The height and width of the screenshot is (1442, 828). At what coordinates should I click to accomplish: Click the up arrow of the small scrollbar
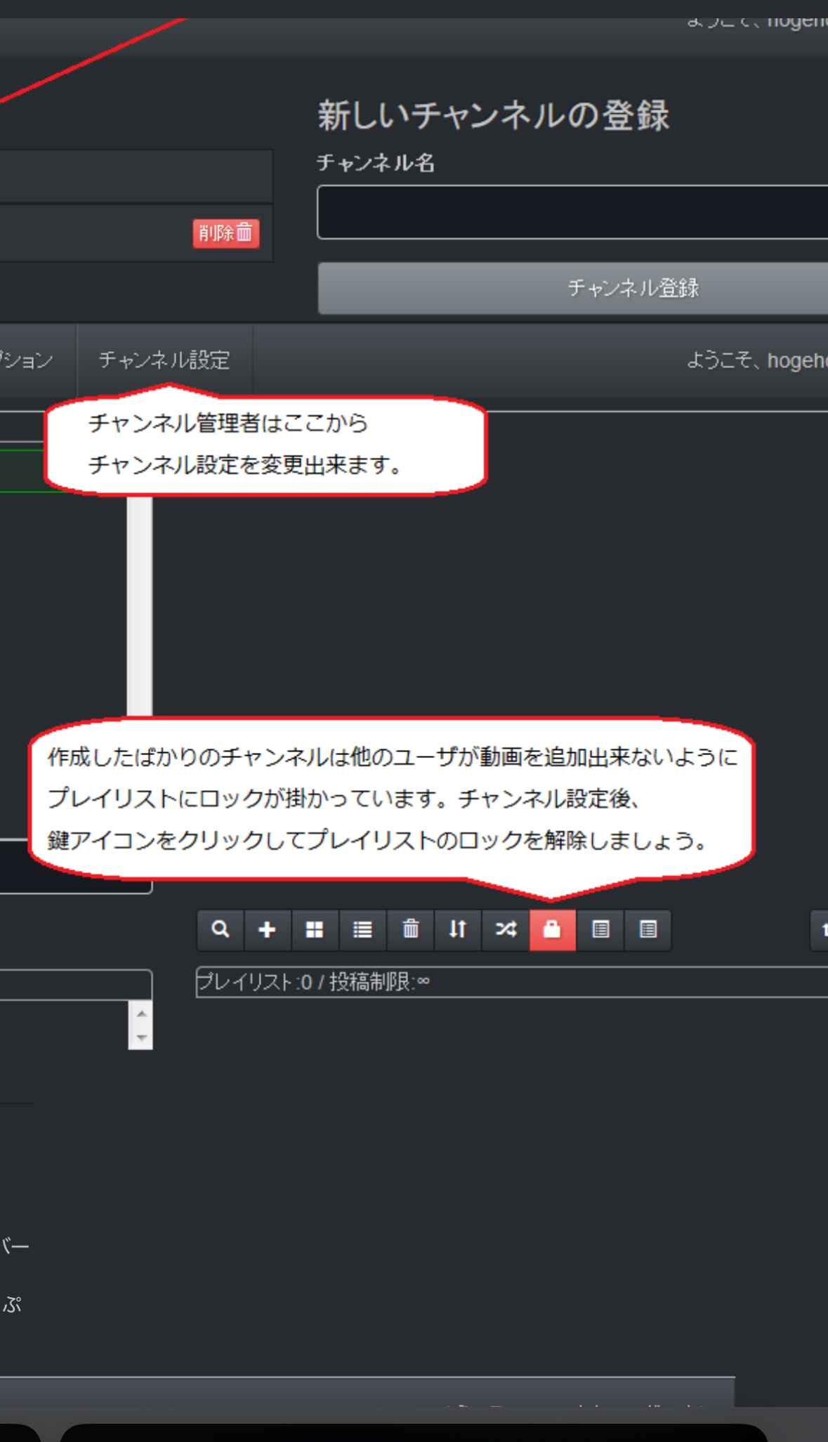(x=141, y=1014)
